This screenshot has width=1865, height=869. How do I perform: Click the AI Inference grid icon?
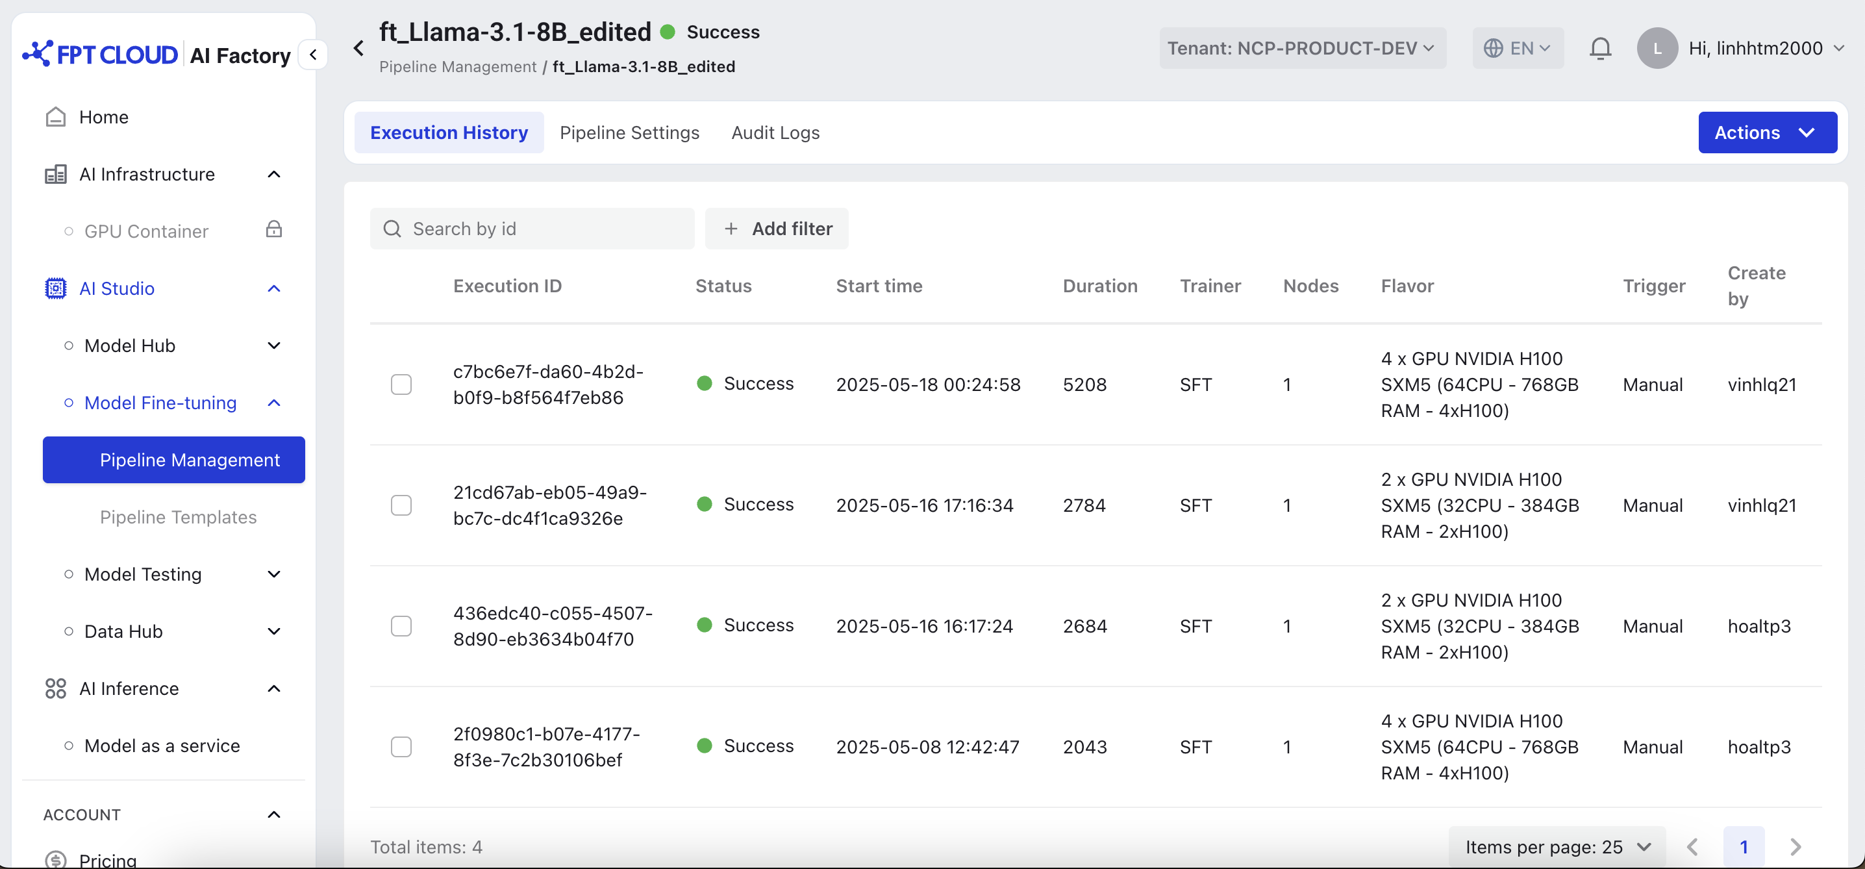click(x=56, y=688)
